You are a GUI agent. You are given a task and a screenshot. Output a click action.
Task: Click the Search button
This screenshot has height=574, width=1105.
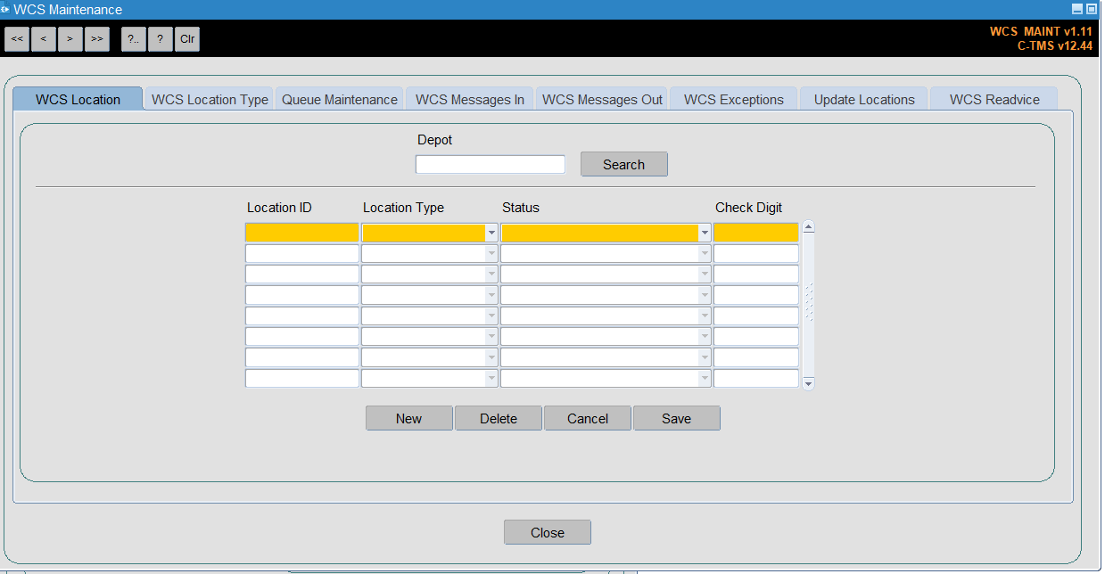click(623, 165)
